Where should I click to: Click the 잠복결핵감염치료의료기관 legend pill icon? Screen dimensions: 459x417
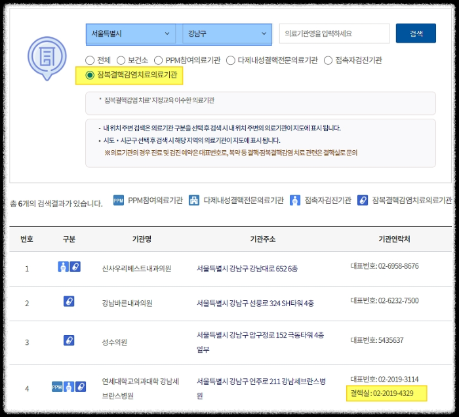coord(363,201)
